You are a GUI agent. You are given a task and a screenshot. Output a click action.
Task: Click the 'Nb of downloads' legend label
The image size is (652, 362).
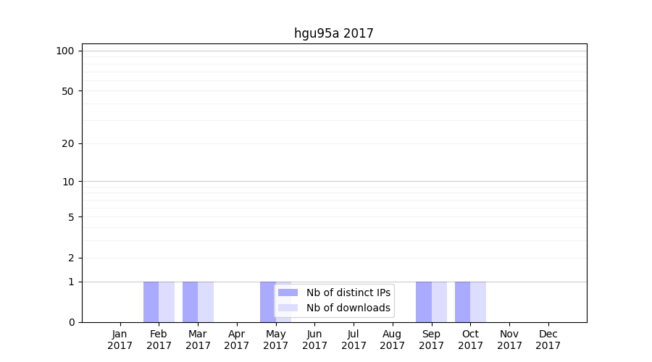[x=348, y=308]
